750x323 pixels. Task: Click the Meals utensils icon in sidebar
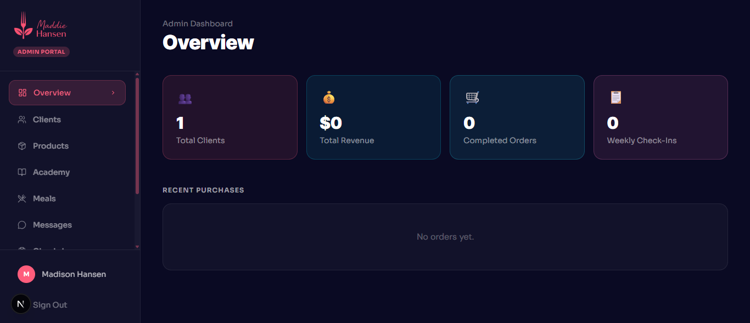click(22, 199)
